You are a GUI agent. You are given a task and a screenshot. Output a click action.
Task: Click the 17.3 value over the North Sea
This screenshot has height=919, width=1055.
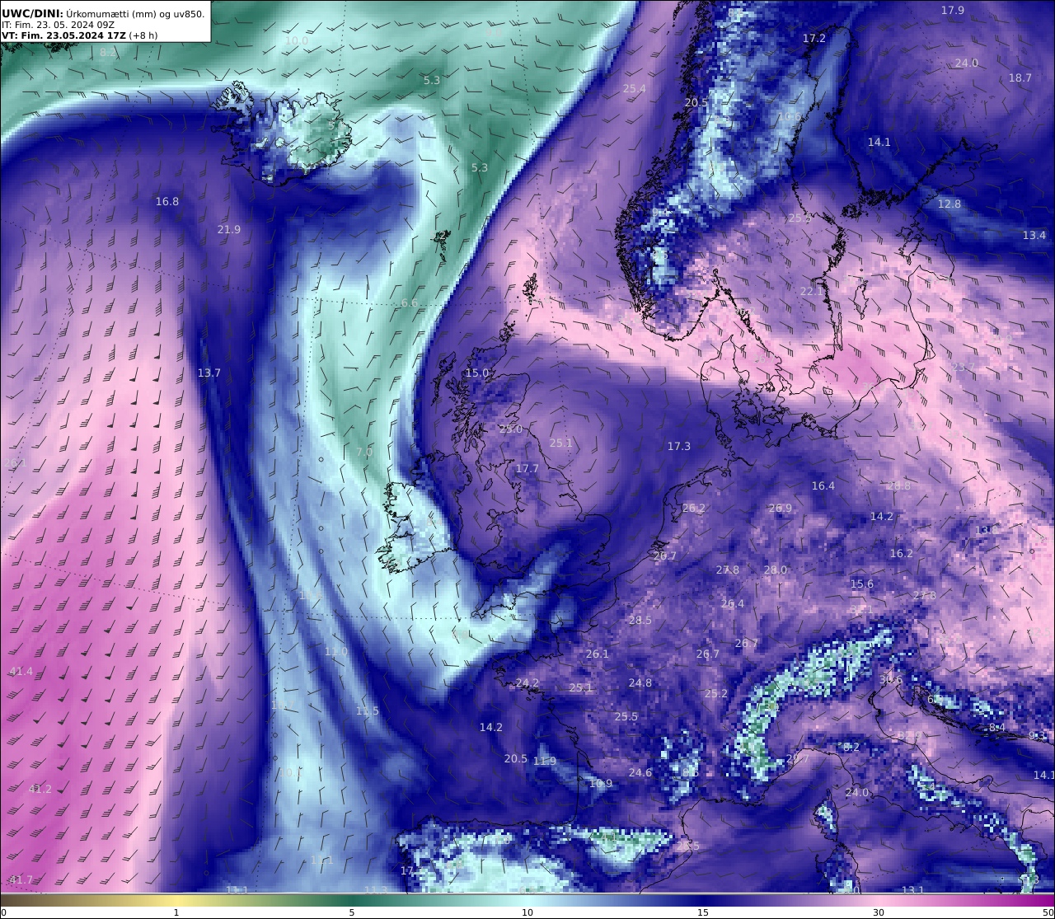[679, 446]
